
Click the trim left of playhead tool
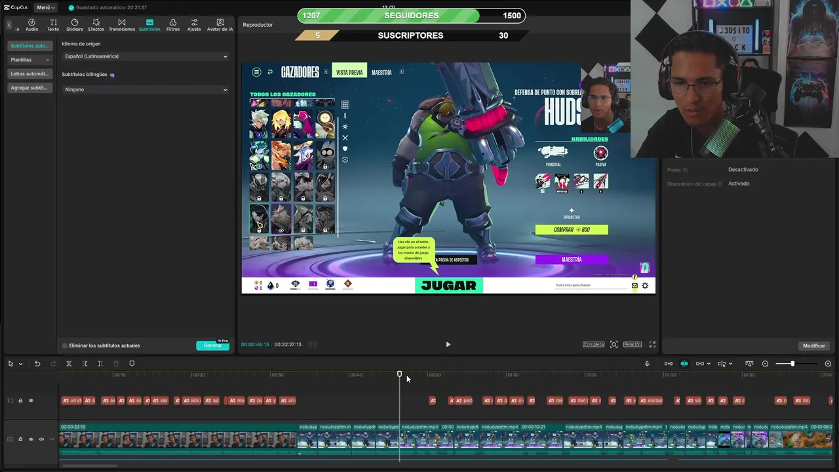pyautogui.click(x=85, y=363)
